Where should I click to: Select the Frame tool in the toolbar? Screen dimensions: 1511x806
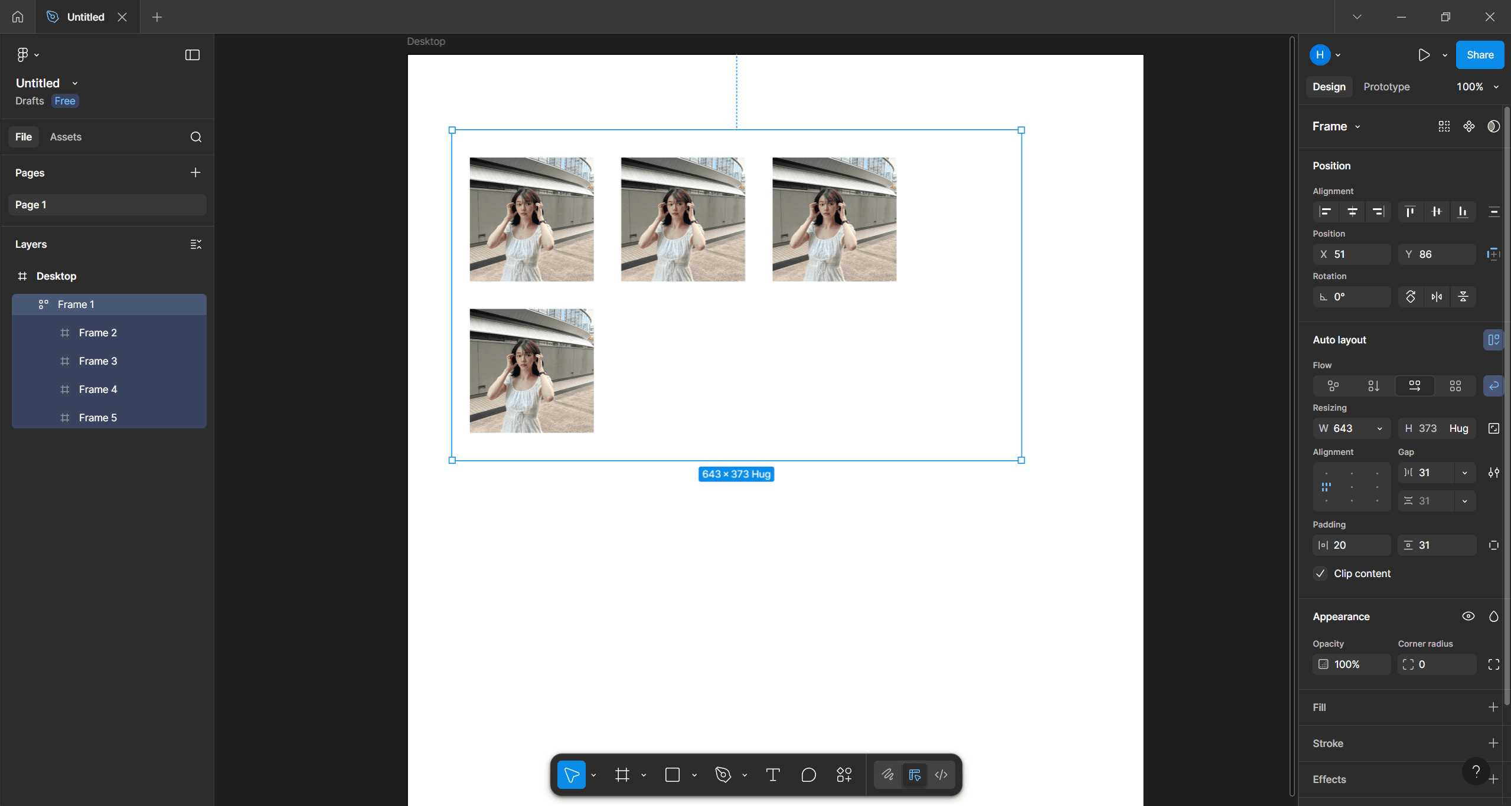point(622,775)
